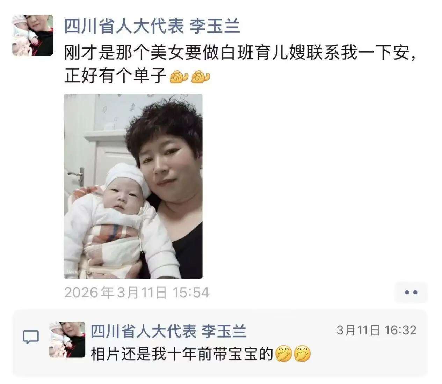Tap the post text line starting with 刚才是那个美女

[x=241, y=53]
